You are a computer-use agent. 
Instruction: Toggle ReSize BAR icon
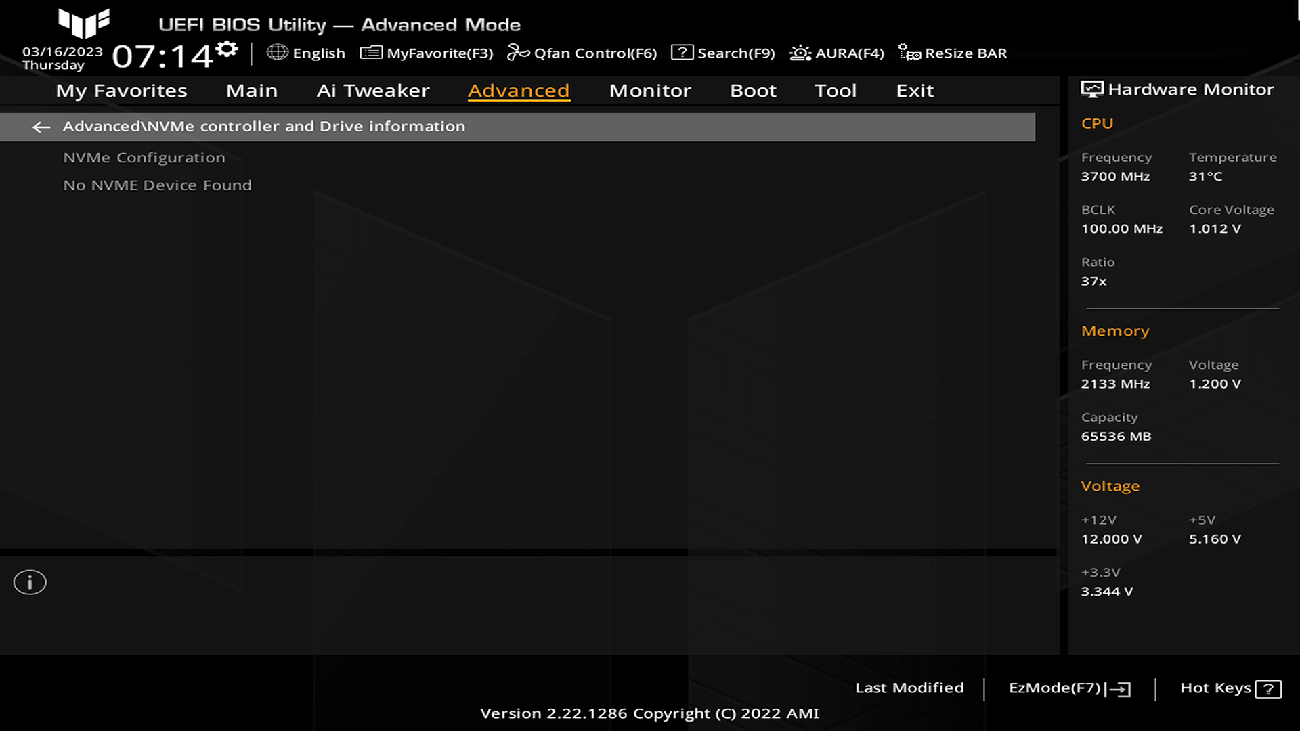click(909, 53)
